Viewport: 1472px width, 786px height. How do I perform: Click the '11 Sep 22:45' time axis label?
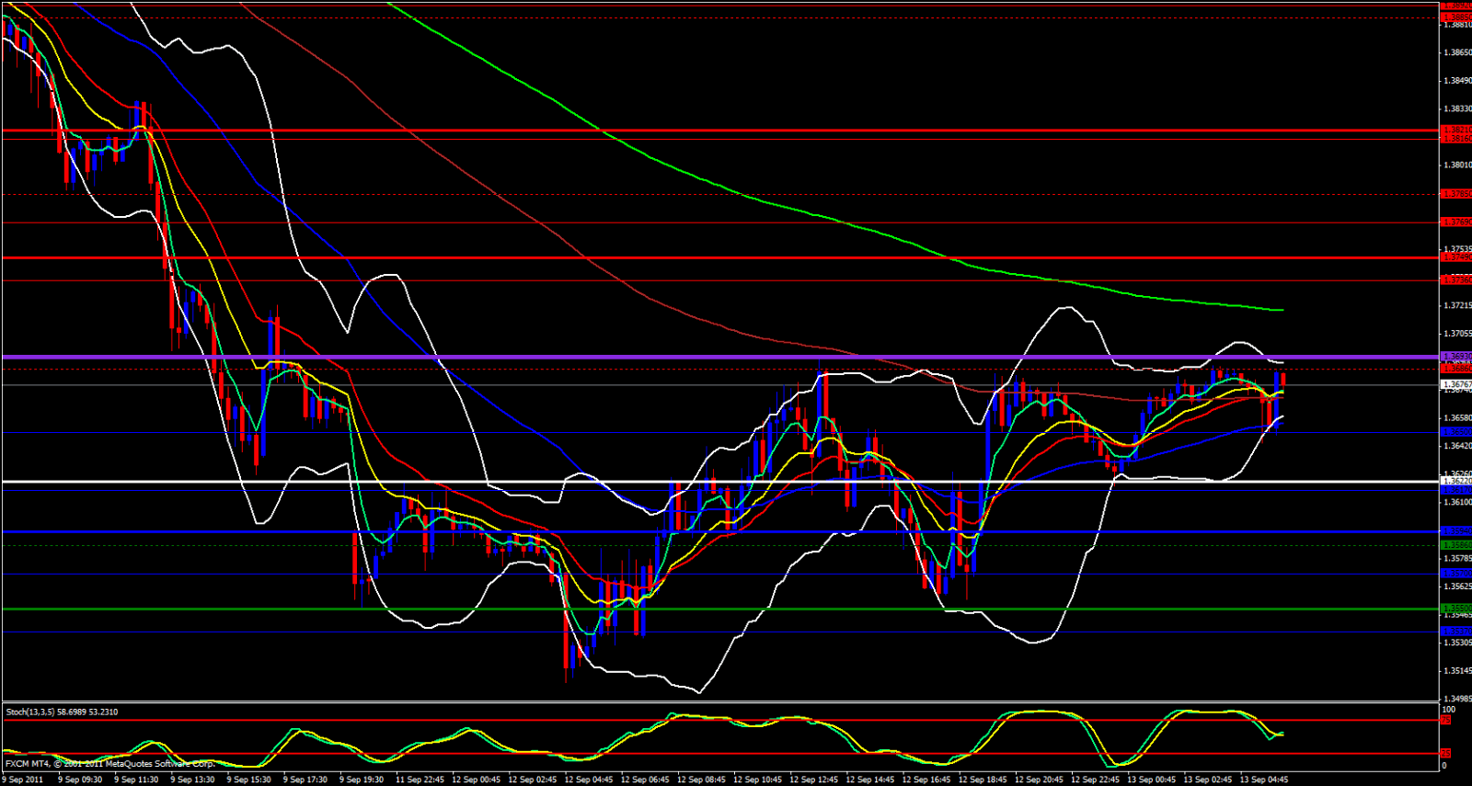tap(420, 780)
